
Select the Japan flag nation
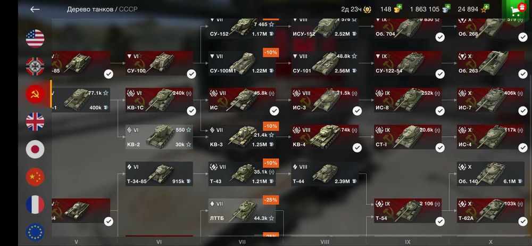click(x=35, y=150)
